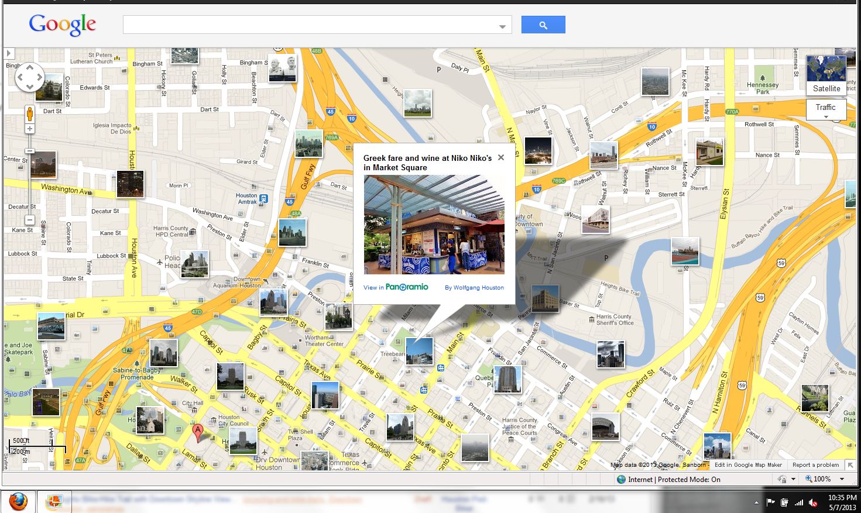Screen dimensions: 861x513
Task: Open photo thumbnail above Sabine-to-Bagby Promenade
Action: (163, 353)
